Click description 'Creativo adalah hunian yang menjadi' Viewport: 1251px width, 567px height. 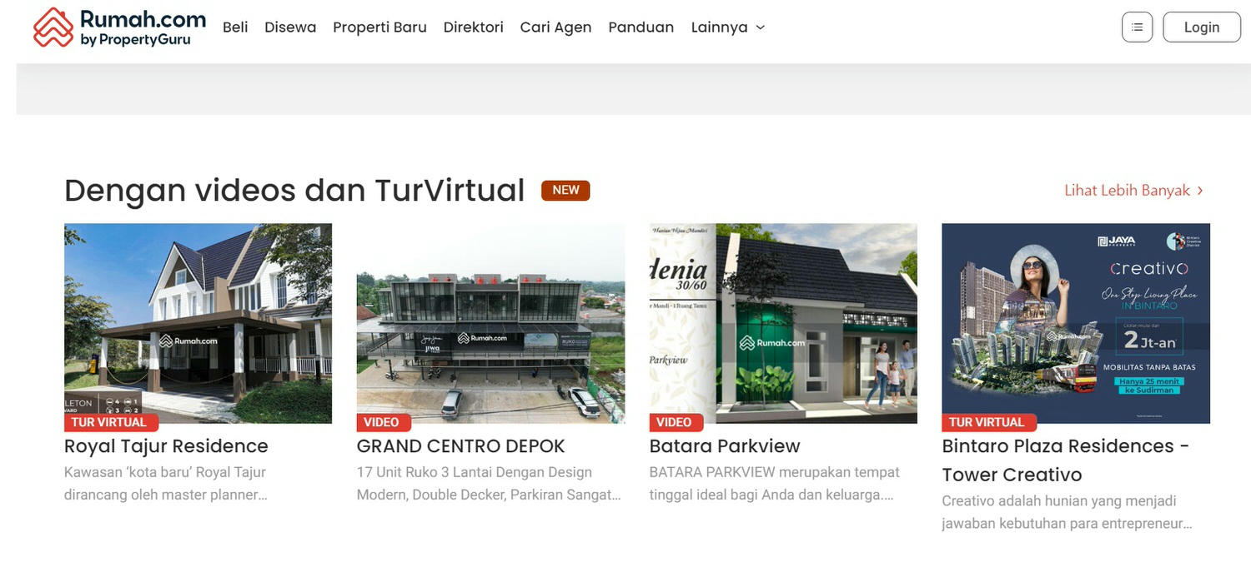pyautogui.click(x=1059, y=501)
